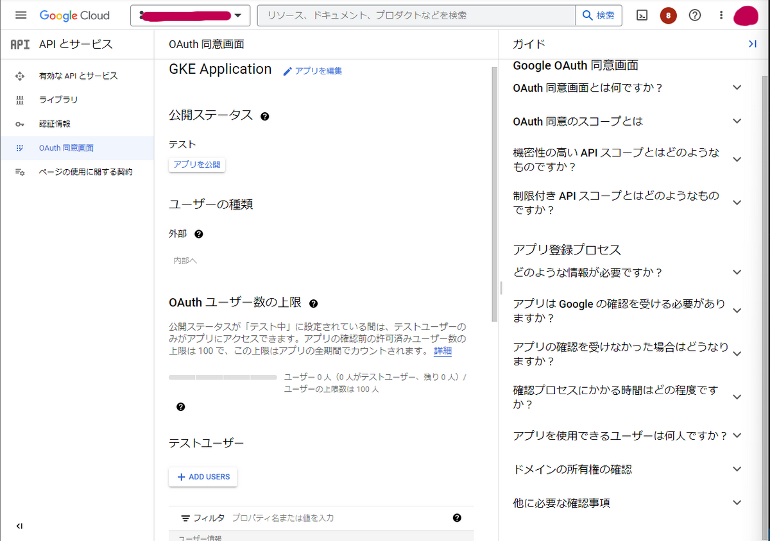
Task: Click the user quota progress bar
Action: [x=223, y=378]
